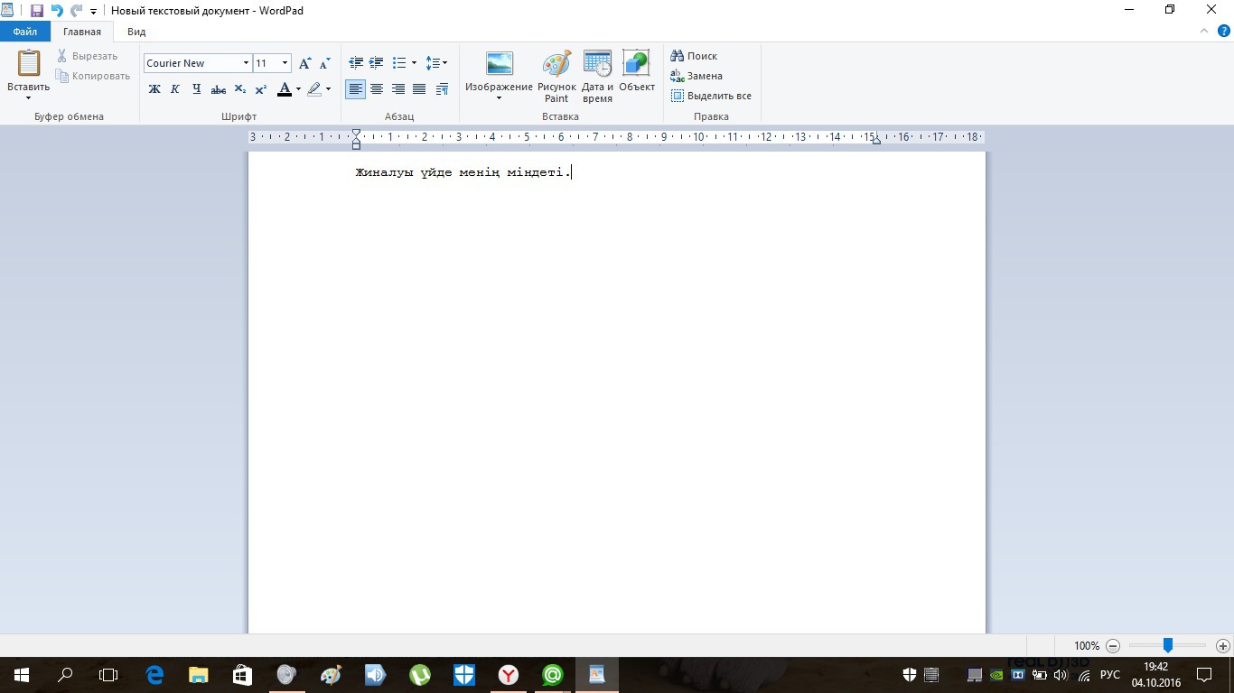Viewport: 1234px width, 693px height.
Task: Open Yandex Browser from the taskbar
Action: [509, 674]
